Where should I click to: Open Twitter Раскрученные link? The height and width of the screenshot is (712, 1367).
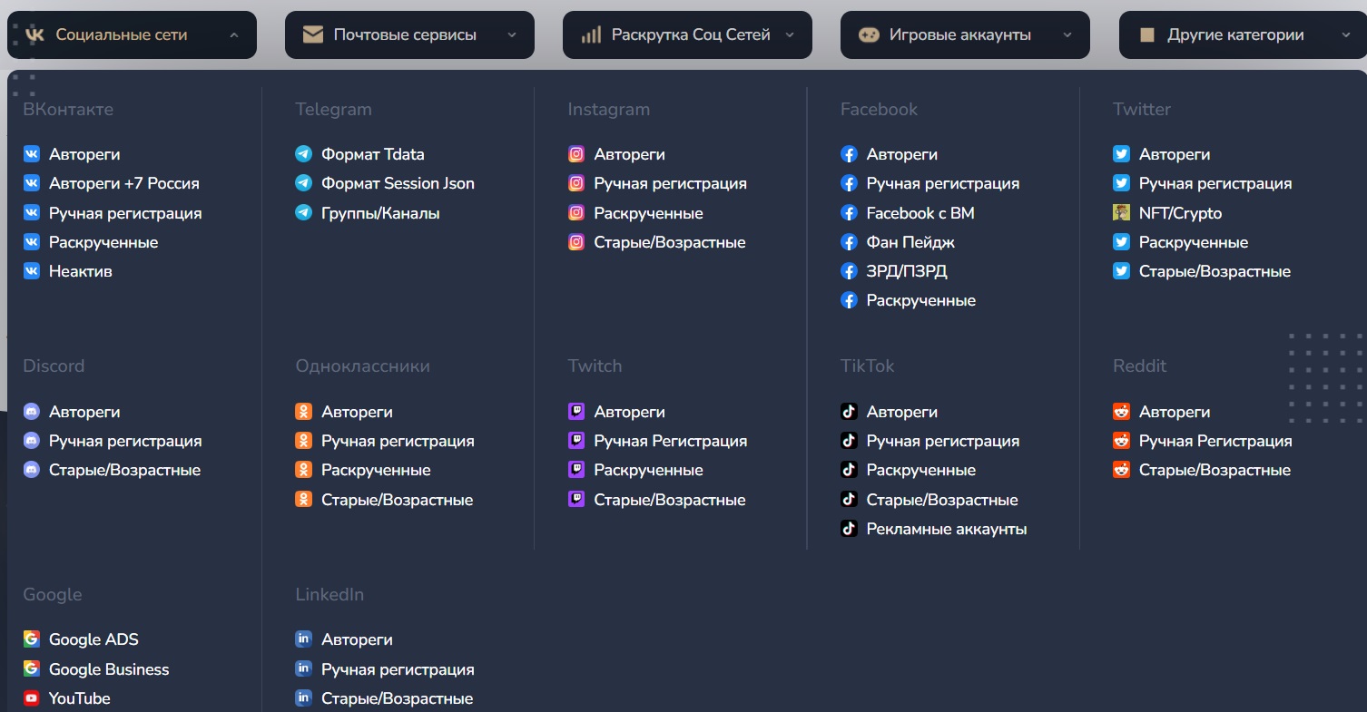coord(1194,242)
